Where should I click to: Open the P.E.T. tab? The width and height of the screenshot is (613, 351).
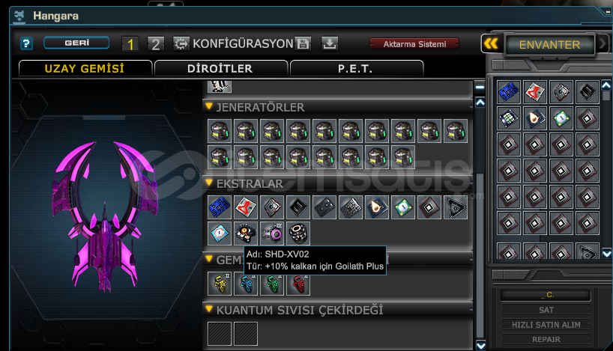coord(356,68)
